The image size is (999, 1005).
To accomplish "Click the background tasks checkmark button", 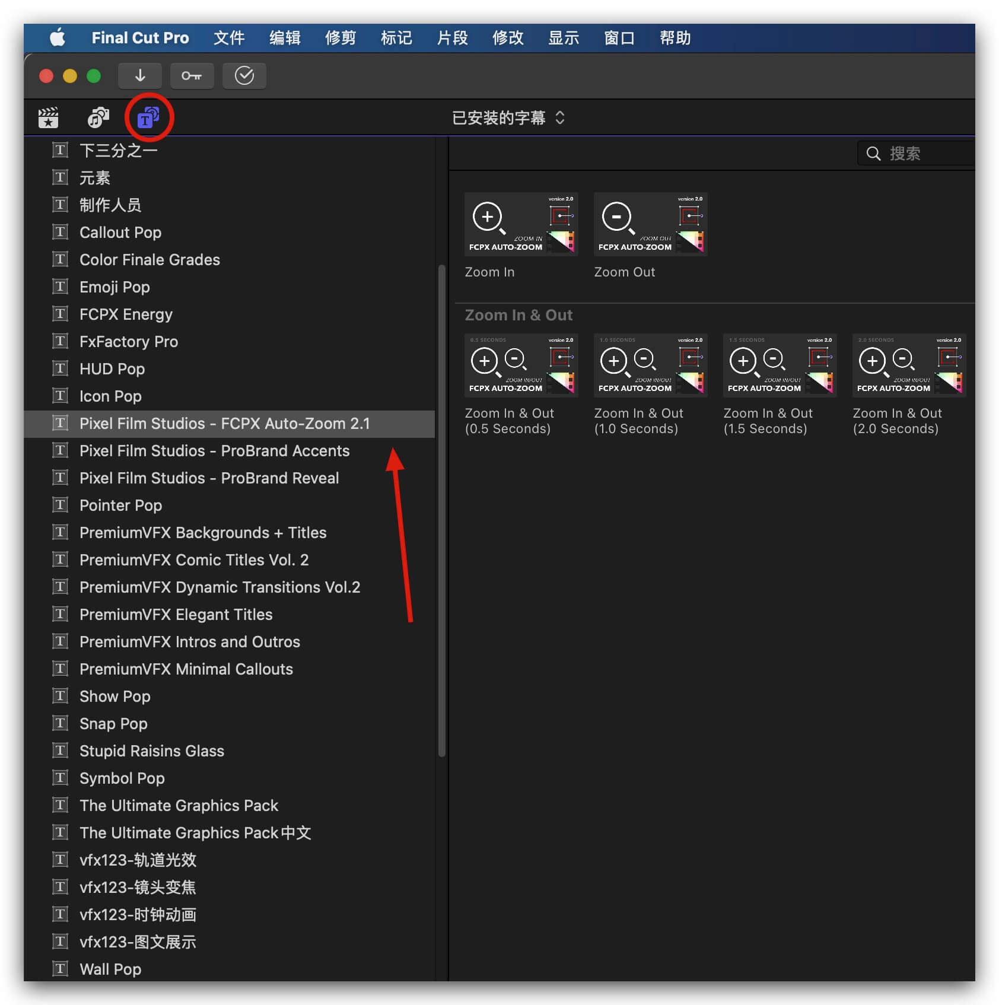I will 244,76.
